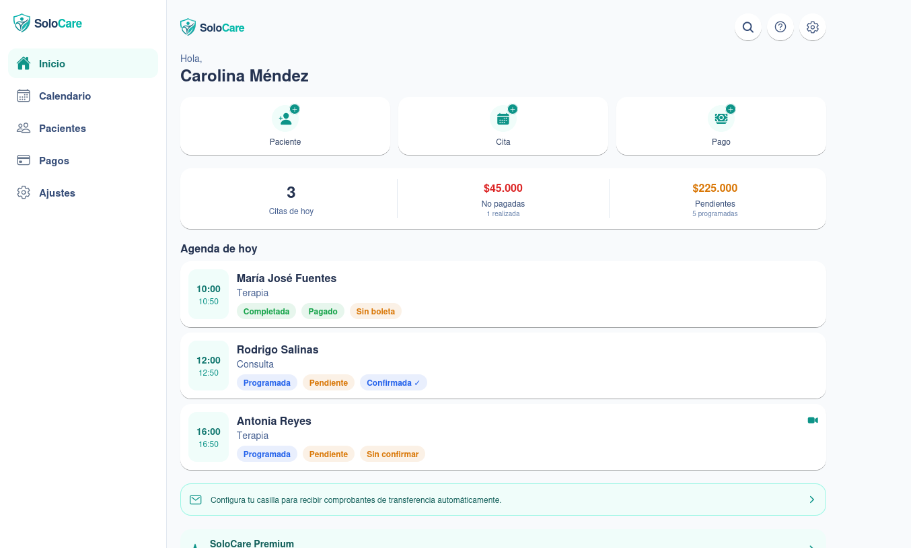Click the mailbox configuration banner text

coord(356,500)
